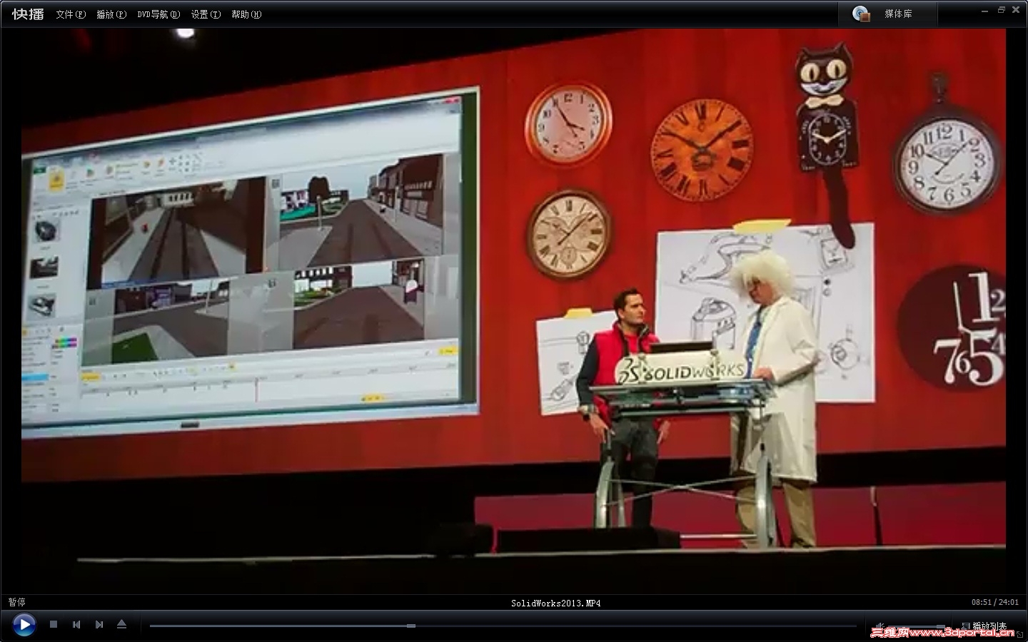The image size is (1028, 642).
Task: Open the 帮助 help menu
Action: 246,14
